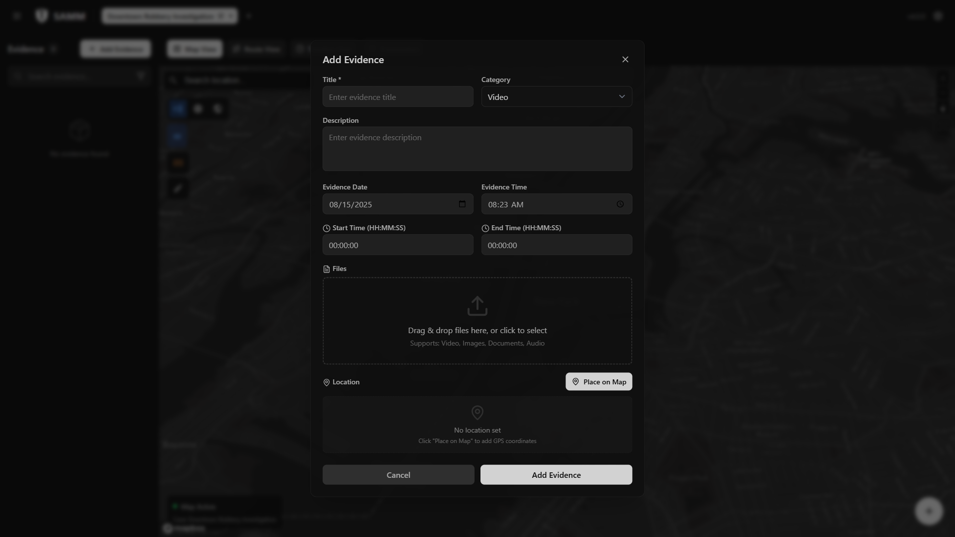
Task: Click the Enter evidence title input field
Action: (398, 96)
